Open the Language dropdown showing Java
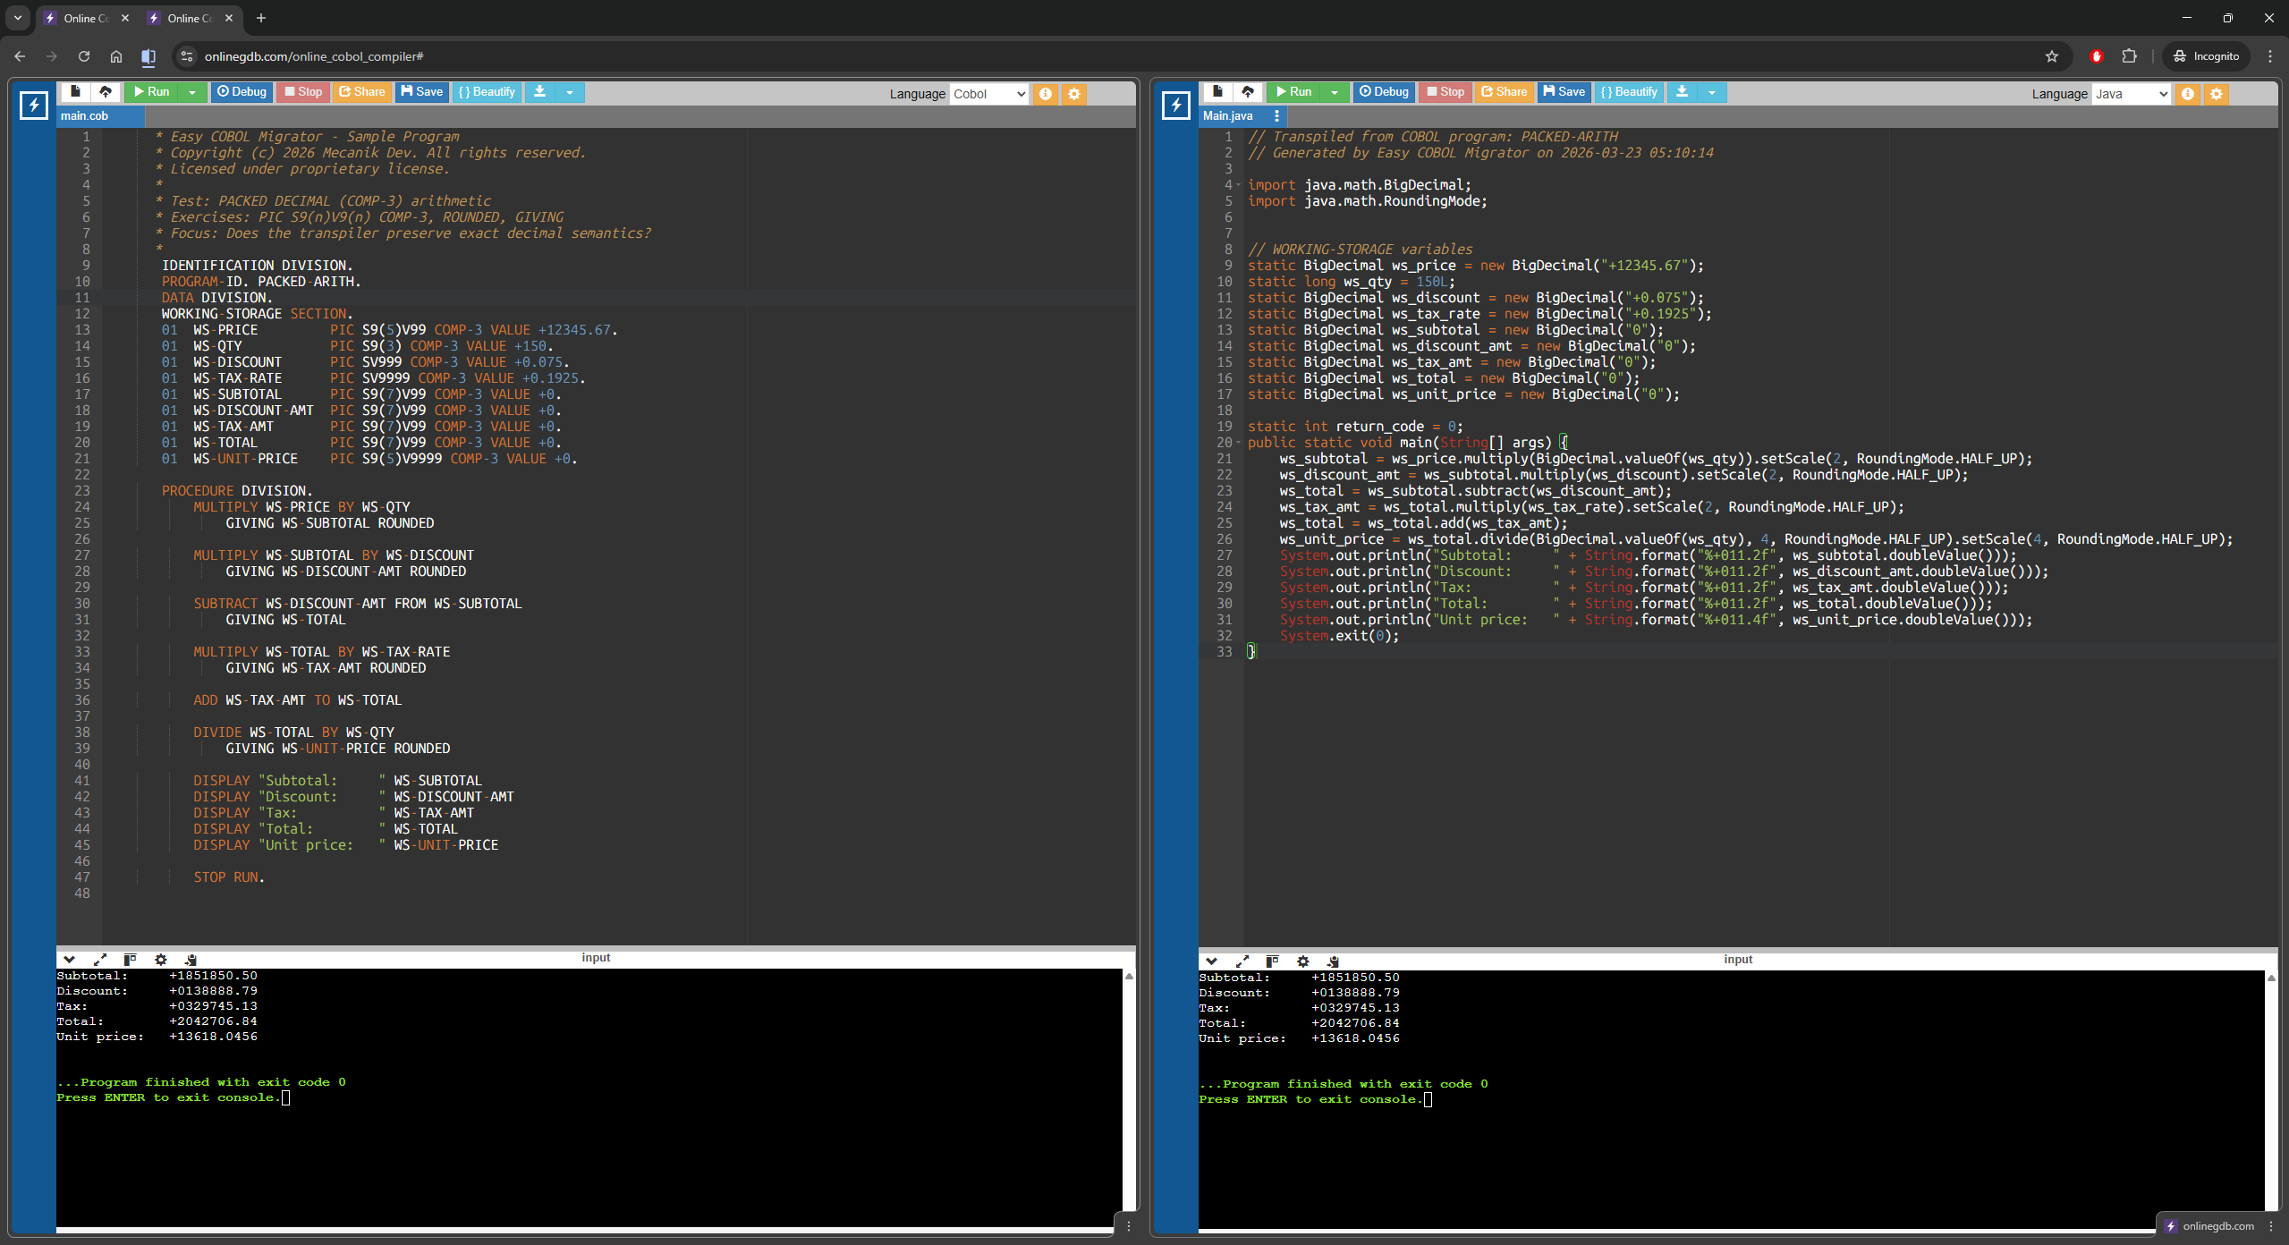 pos(2131,94)
